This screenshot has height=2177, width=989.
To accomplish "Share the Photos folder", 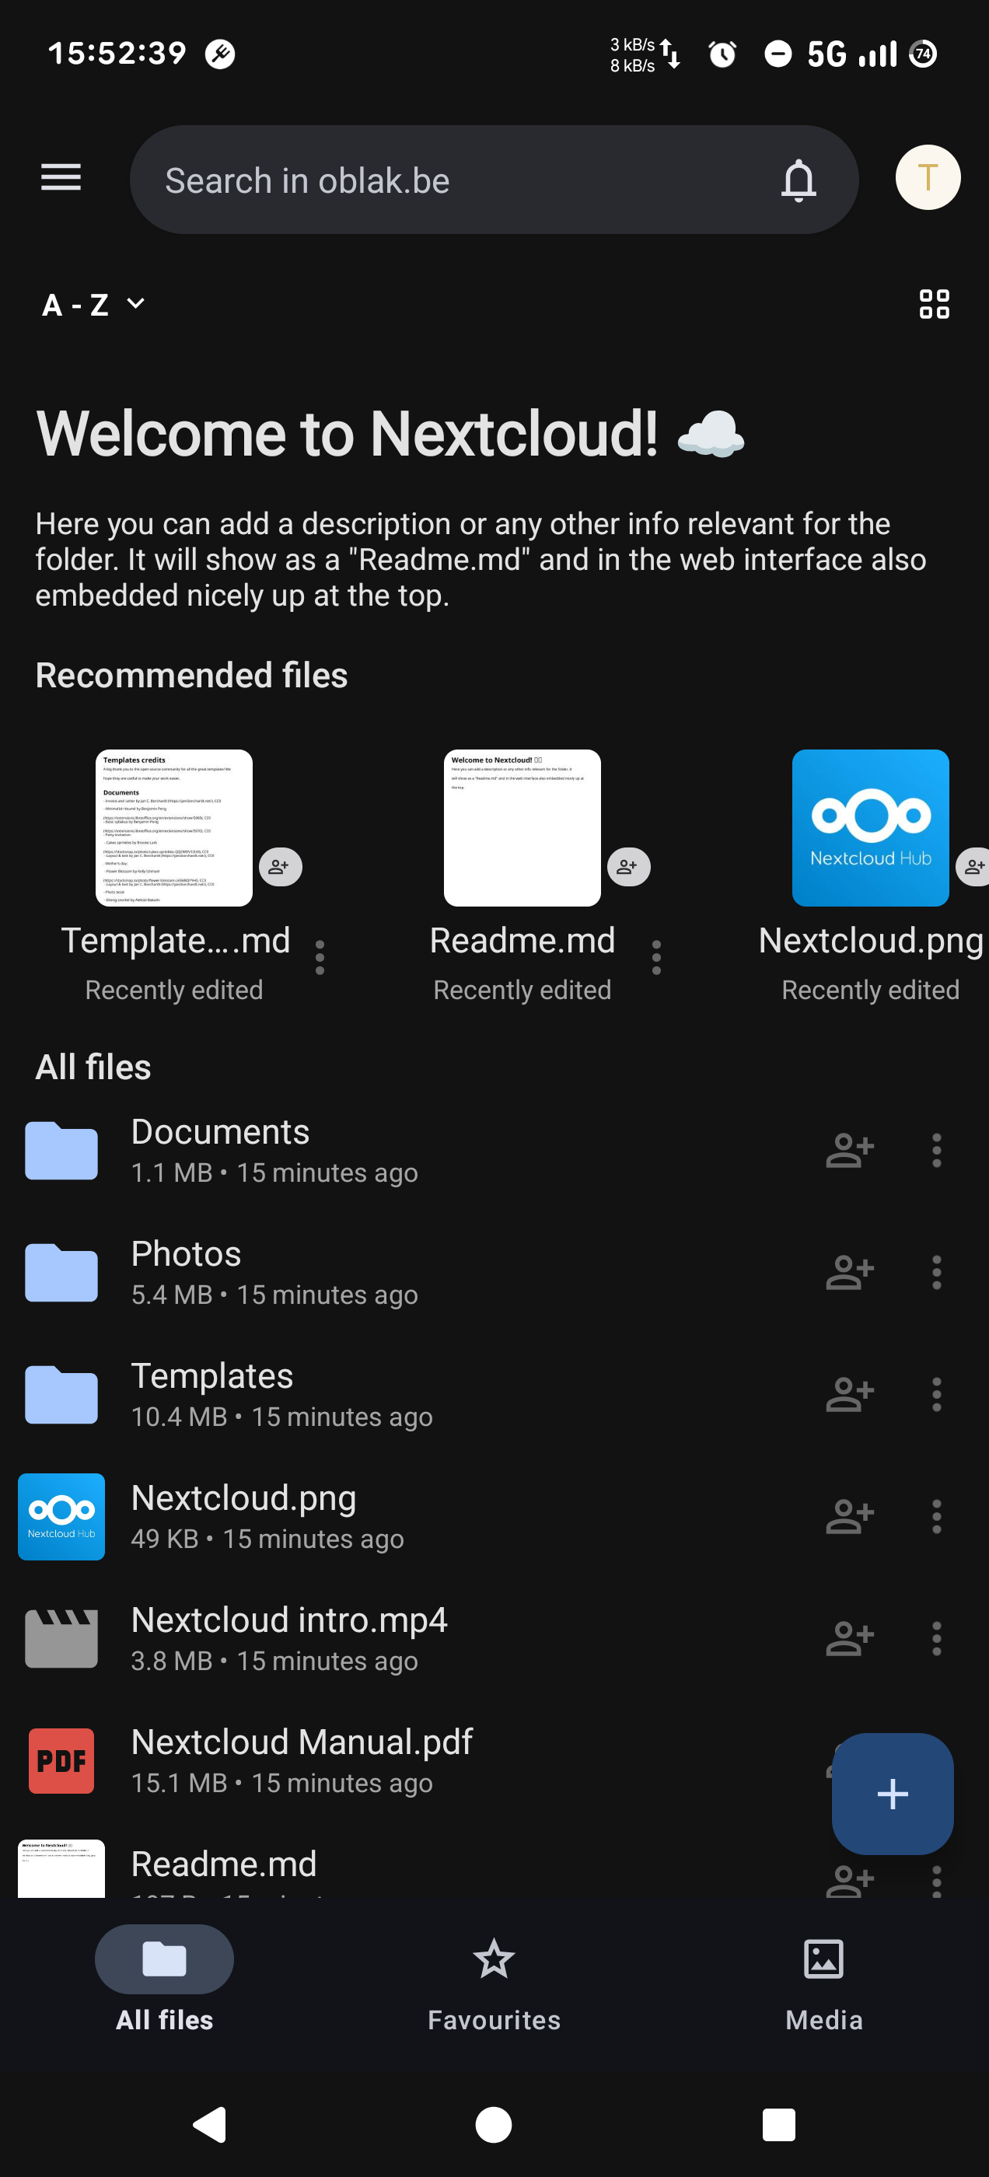I will (850, 1272).
